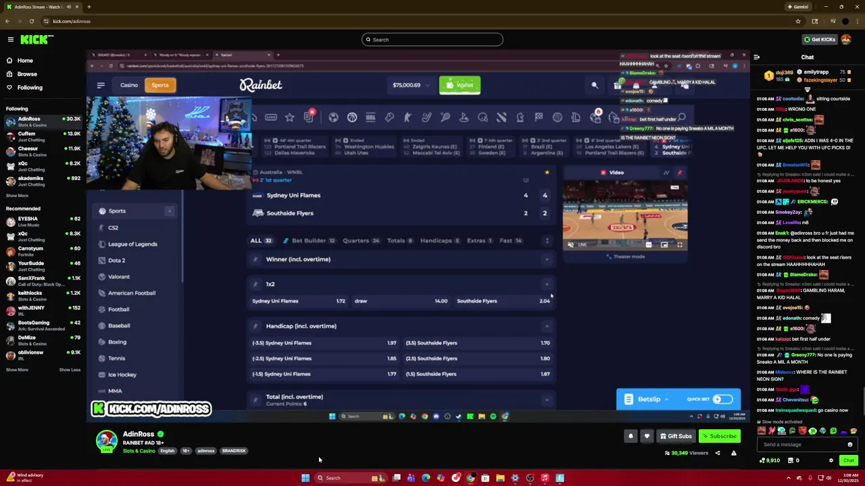
Task: Open the Rainbet side menu icon
Action: (x=101, y=85)
